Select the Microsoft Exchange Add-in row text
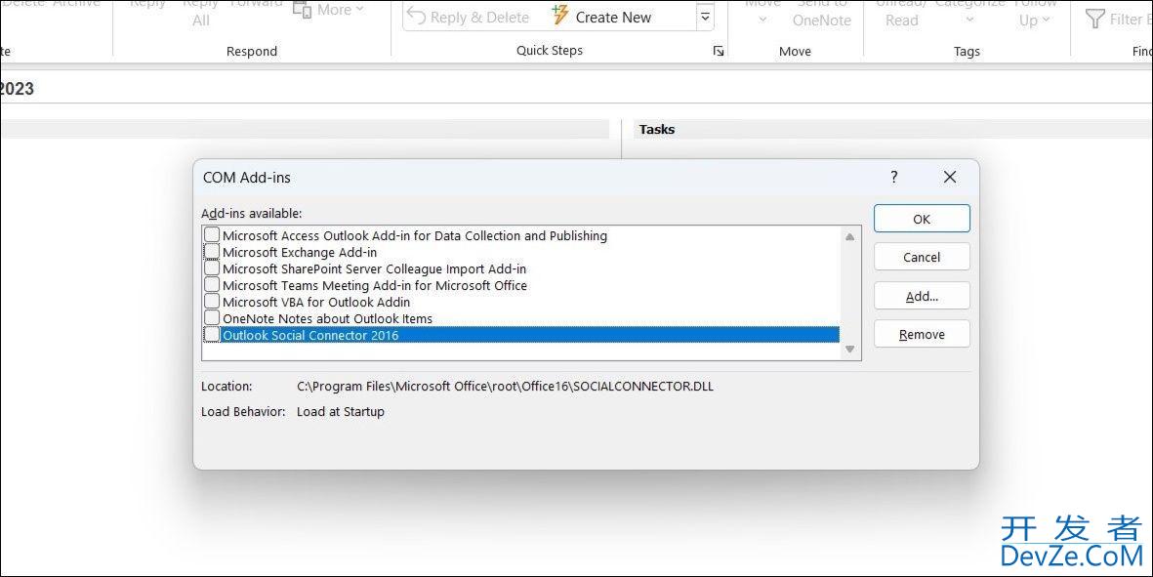Screen dimensions: 1153x577 pyautogui.click(x=300, y=252)
